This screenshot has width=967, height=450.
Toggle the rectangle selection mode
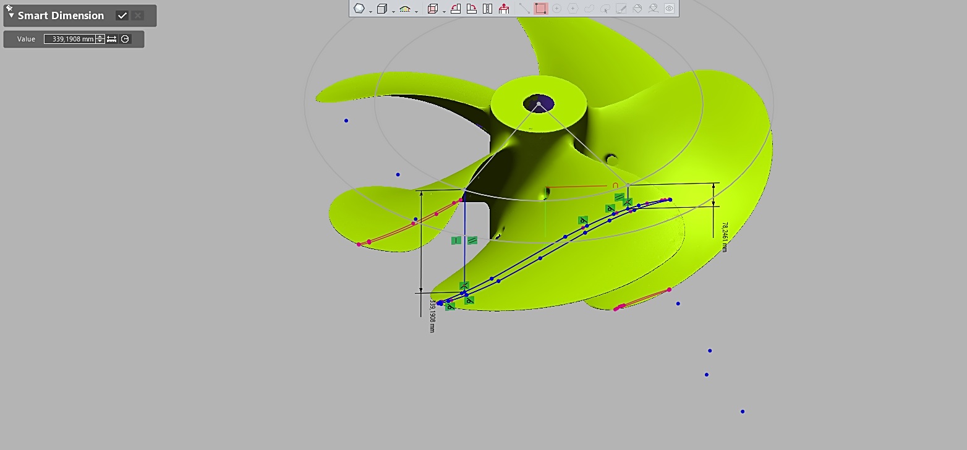[x=542, y=9]
